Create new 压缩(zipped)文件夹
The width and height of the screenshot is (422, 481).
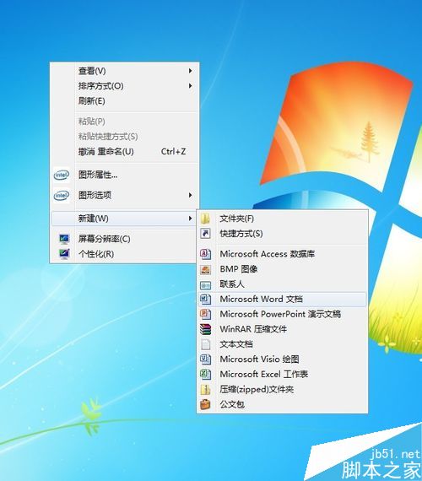(x=282, y=389)
